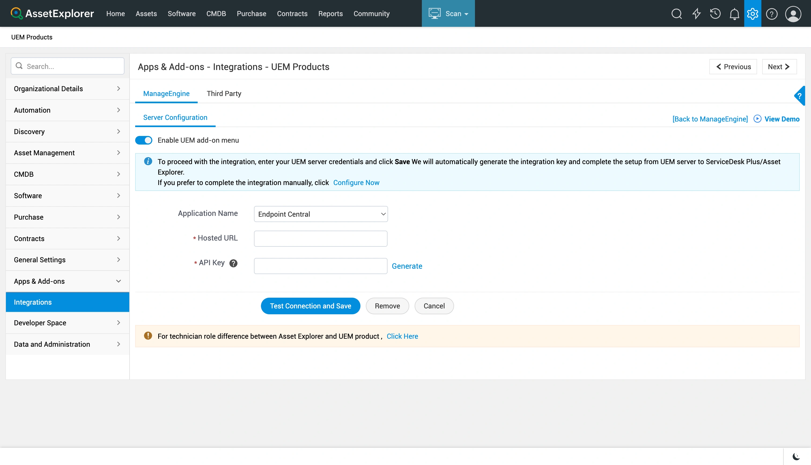Viewport: 811px width, 465px height.
Task: Click UEM Products breadcrumb text
Action: [x=32, y=37]
